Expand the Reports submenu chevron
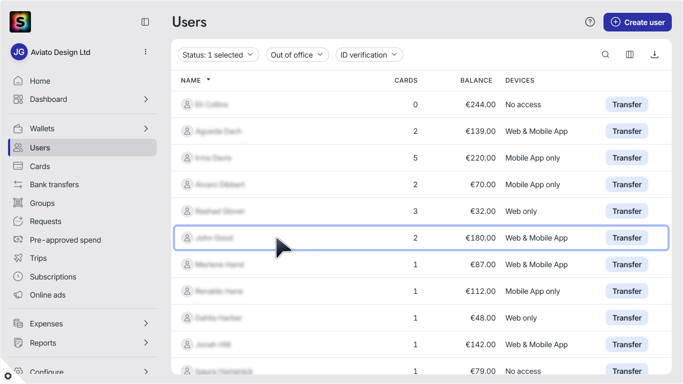 pos(146,343)
